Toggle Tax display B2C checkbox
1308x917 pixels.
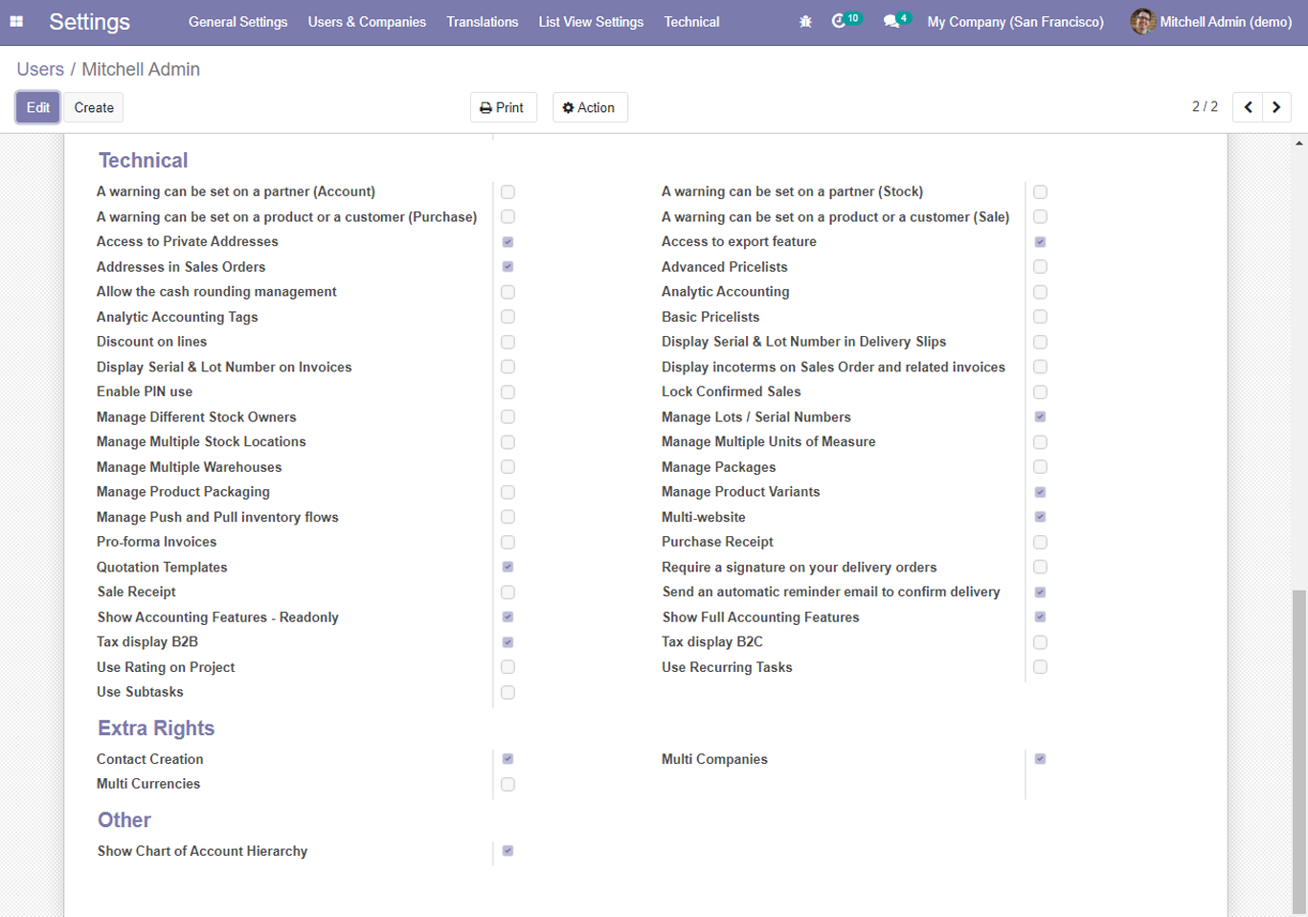click(x=1040, y=642)
